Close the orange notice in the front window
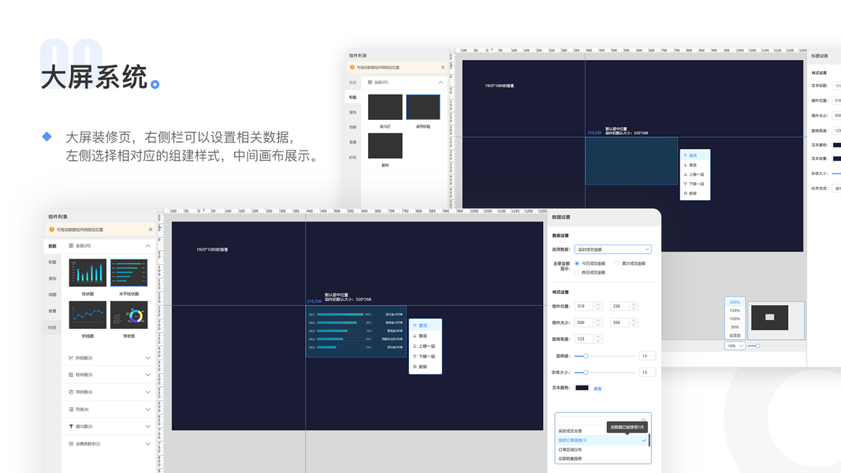This screenshot has width=841, height=473. (151, 229)
